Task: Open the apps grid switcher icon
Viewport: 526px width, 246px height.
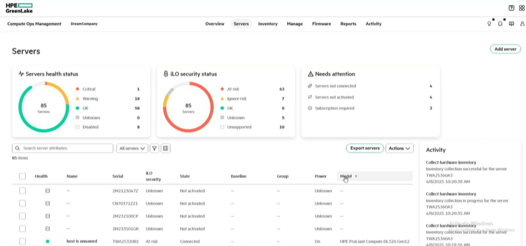Action: pyautogui.click(x=522, y=8)
